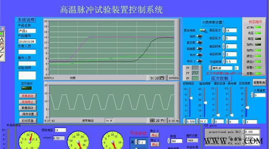Select cursor tool on lower waveform graph

pyautogui.click(x=152, y=121)
